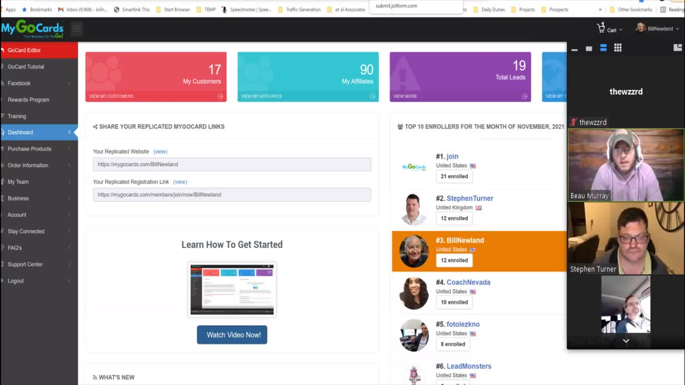Select Beau Murray video tile in Zoom
This screenshot has height=385, width=685.
point(626,165)
